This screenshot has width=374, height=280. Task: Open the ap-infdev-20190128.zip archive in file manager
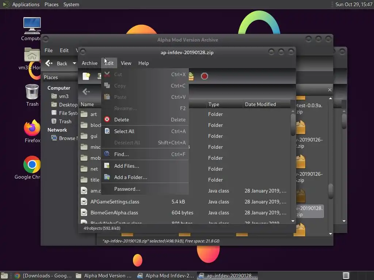(x=309, y=203)
